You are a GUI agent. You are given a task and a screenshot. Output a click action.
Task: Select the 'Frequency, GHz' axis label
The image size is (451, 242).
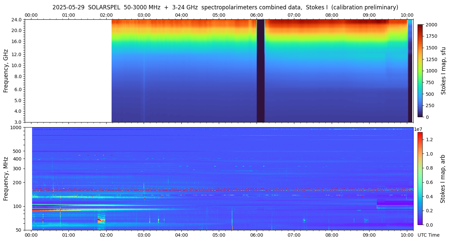click(6, 71)
